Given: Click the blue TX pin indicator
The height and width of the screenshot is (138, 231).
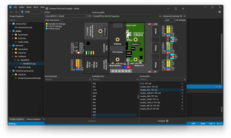Looking at the screenshot, I should (x=125, y=67).
